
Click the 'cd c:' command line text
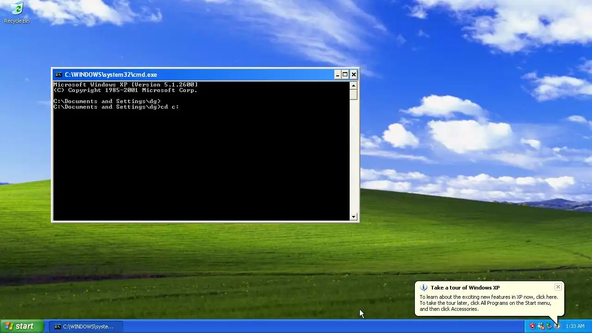click(170, 107)
